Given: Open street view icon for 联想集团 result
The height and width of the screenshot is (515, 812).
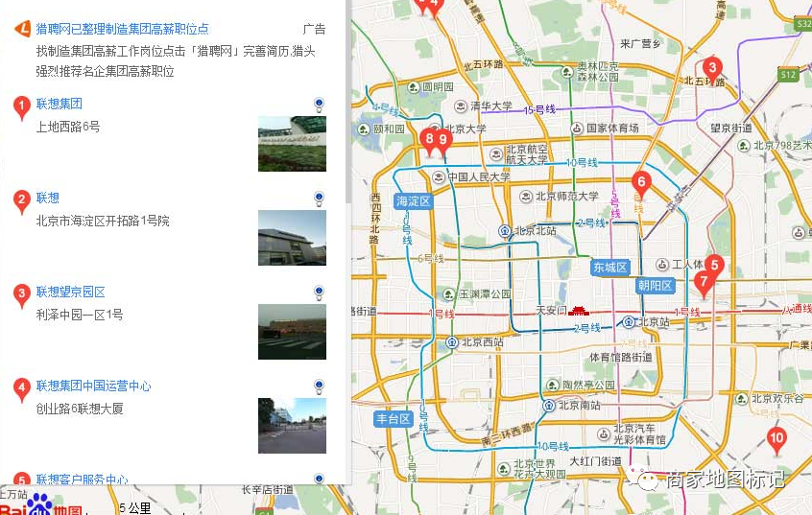Looking at the screenshot, I should coord(319,104).
